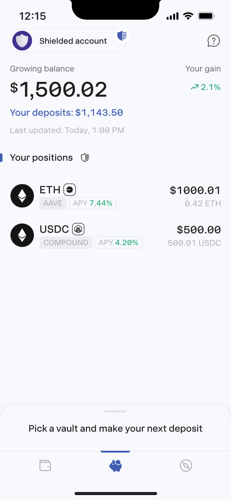Tap the COMPOUND protocol tag

(66, 243)
